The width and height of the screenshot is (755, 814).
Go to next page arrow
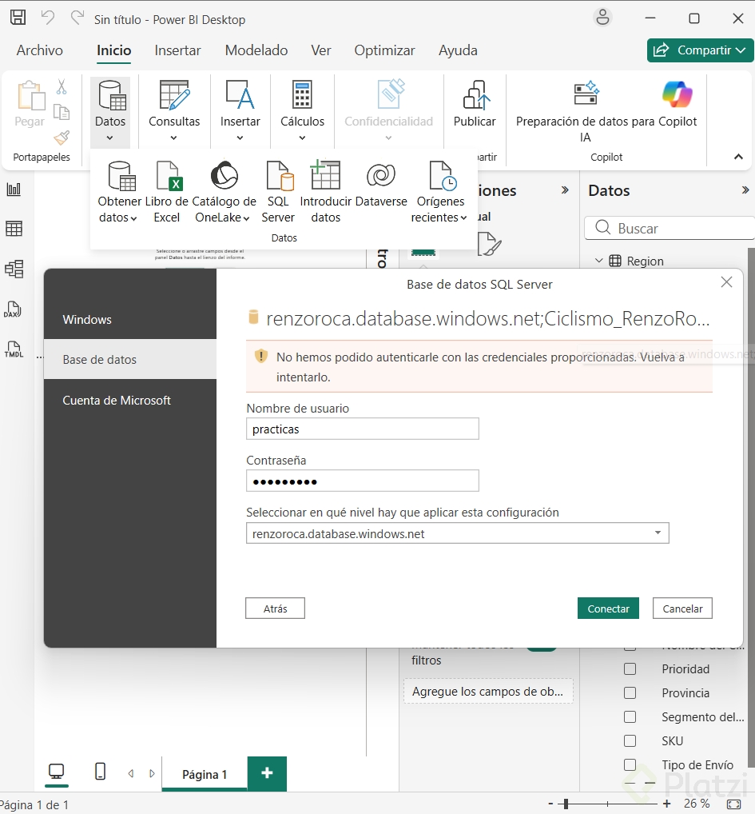coord(152,773)
